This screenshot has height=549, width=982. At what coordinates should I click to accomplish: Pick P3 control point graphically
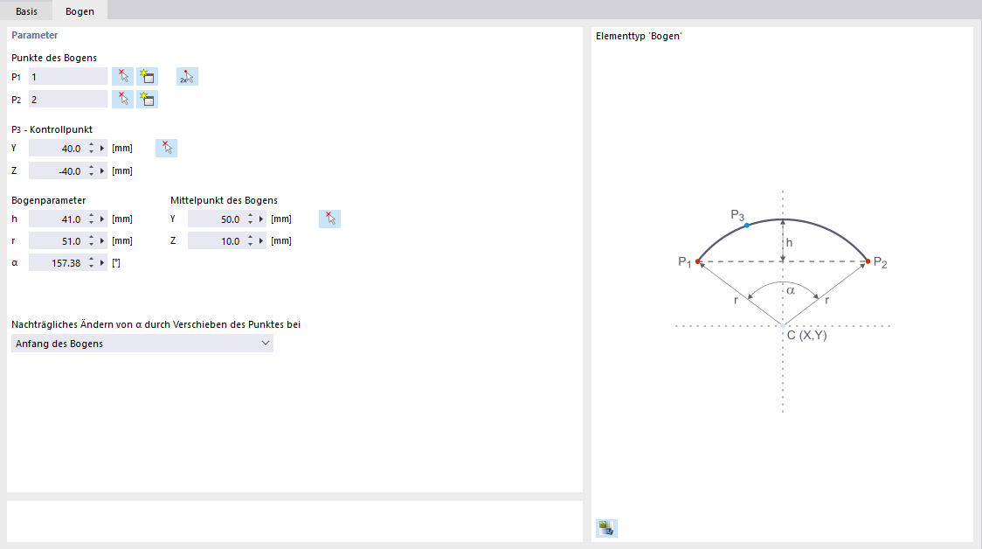tap(167, 148)
